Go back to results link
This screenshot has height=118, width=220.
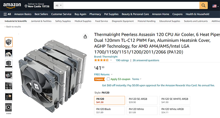pos(13,27)
